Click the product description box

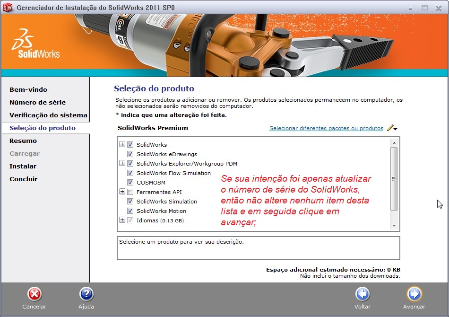258,248
